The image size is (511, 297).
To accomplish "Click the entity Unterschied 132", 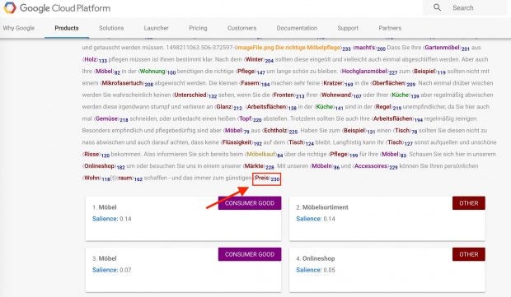I will (195, 95).
